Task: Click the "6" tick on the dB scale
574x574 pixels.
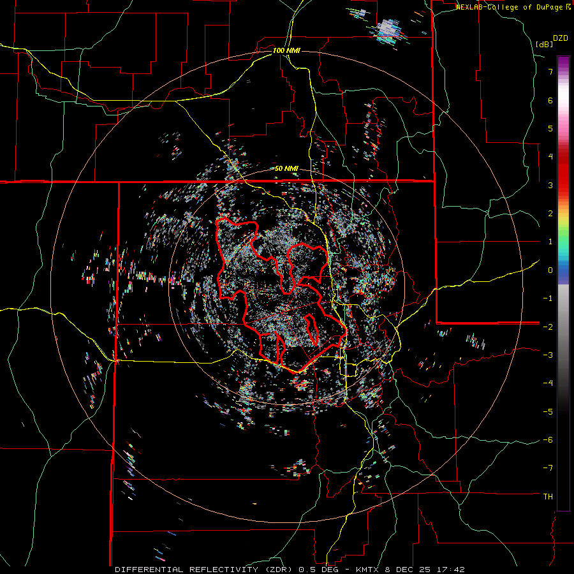Action: click(x=550, y=100)
